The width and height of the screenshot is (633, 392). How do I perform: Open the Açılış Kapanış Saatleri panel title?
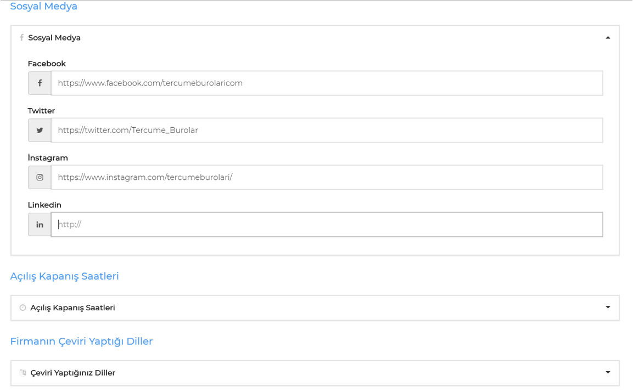tap(72, 308)
